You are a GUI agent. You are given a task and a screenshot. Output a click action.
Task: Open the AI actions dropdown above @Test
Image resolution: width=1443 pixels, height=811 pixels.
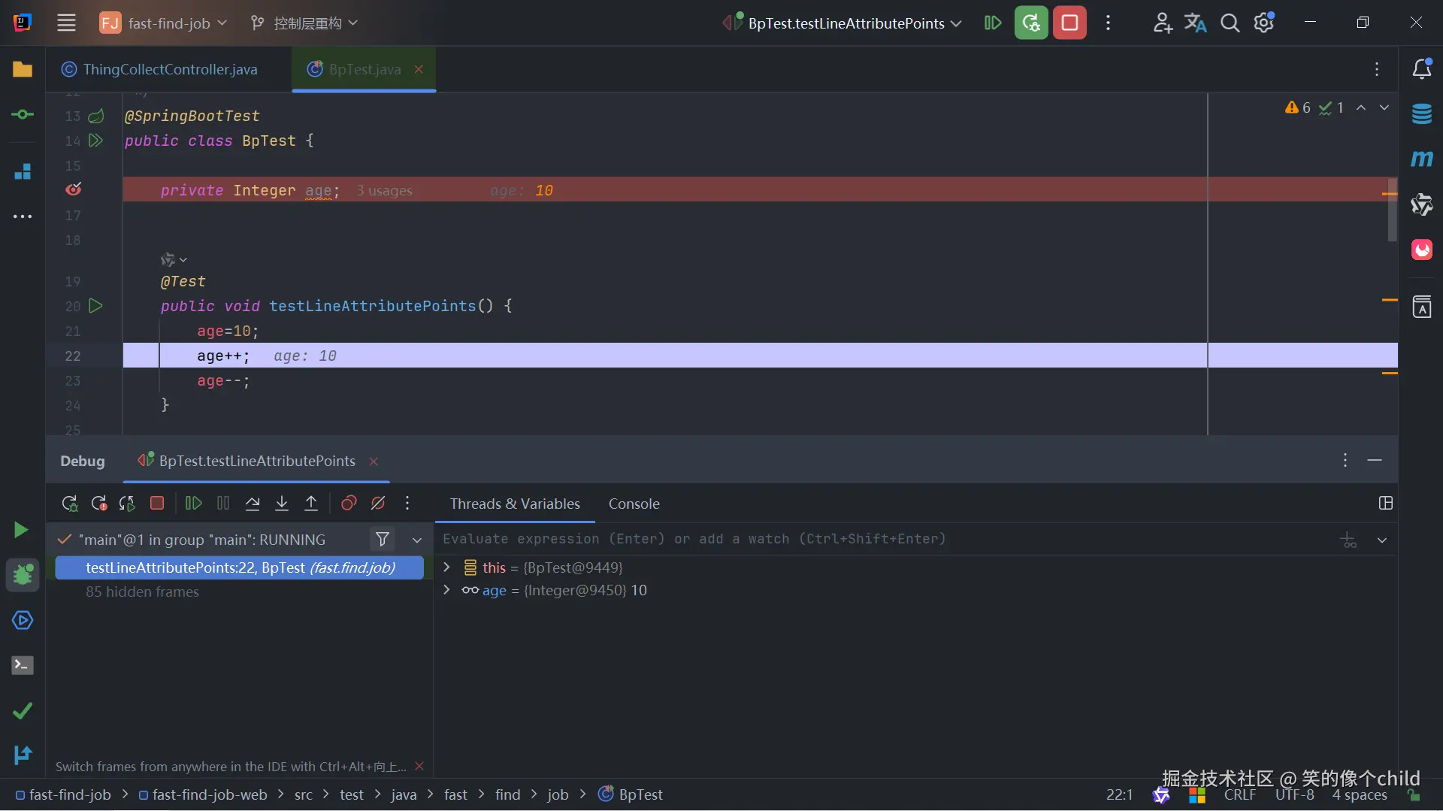pos(174,259)
